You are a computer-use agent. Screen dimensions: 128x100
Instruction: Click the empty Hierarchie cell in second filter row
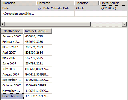tap(55, 14)
